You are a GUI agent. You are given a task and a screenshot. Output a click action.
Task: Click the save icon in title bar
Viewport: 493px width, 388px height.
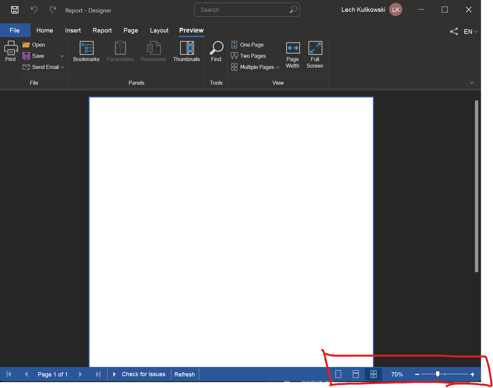click(15, 10)
